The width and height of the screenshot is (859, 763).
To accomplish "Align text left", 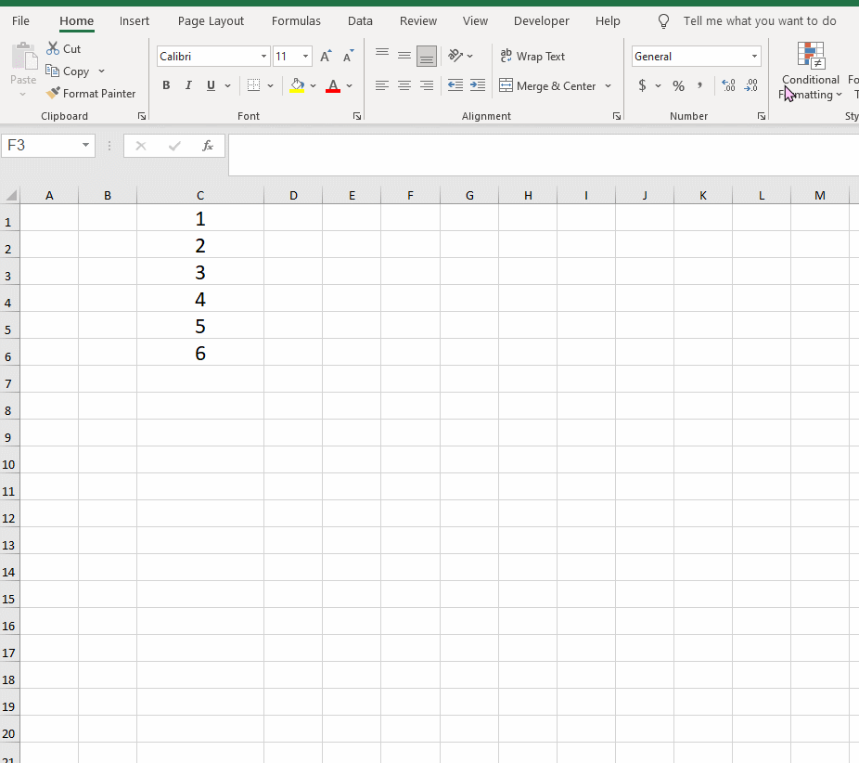I will pos(382,85).
